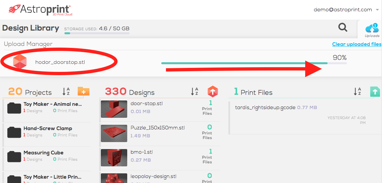
Task: Click the hodor_doorstop.stl file icon
Action: coord(20,62)
